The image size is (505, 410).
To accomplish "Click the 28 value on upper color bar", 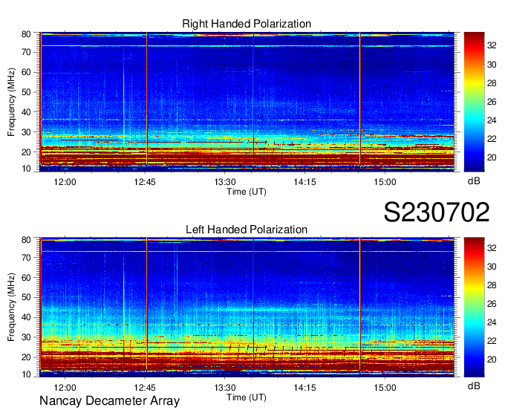I will pos(492,83).
